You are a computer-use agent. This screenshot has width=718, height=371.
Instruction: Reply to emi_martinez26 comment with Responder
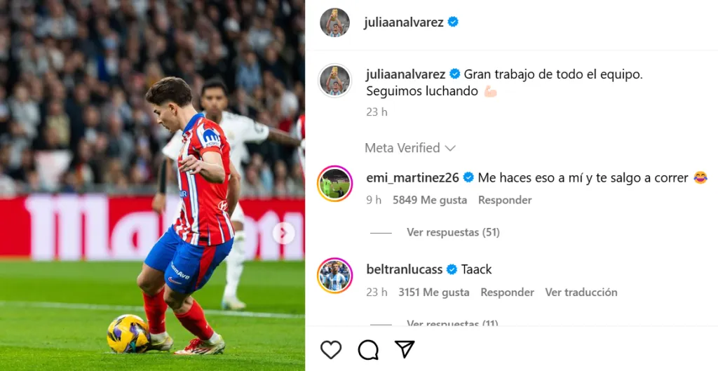click(x=505, y=200)
